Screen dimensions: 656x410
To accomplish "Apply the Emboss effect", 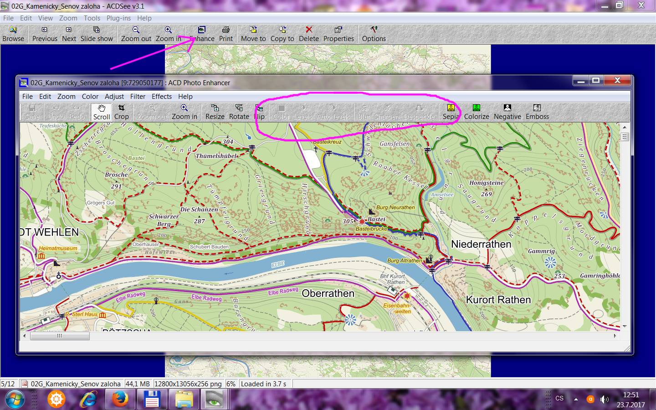I will (537, 112).
